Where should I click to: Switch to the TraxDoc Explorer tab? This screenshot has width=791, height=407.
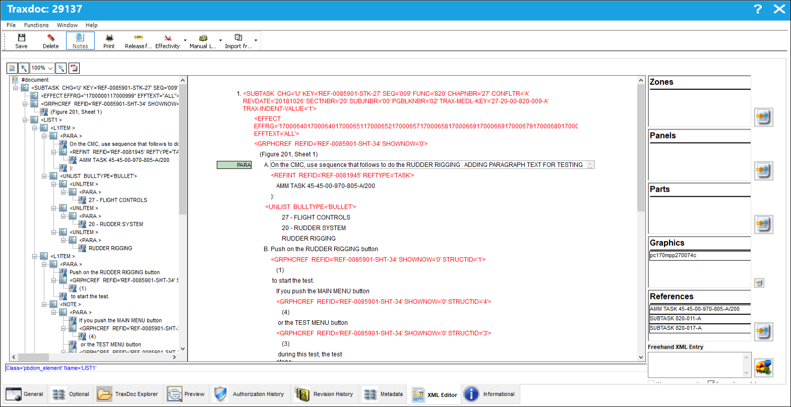[128, 394]
